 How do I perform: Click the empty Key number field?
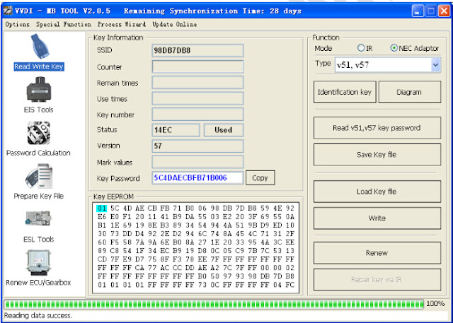[x=197, y=114]
